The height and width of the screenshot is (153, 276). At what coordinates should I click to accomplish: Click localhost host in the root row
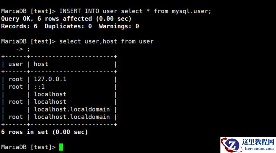click(x=50, y=102)
